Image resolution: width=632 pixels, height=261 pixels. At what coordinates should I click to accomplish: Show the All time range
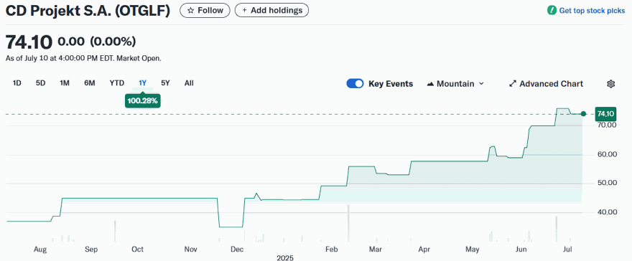(x=189, y=83)
